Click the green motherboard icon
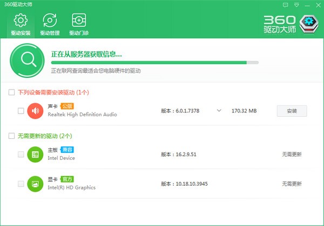Screen dimensions: 324x226 tap(35, 154)
